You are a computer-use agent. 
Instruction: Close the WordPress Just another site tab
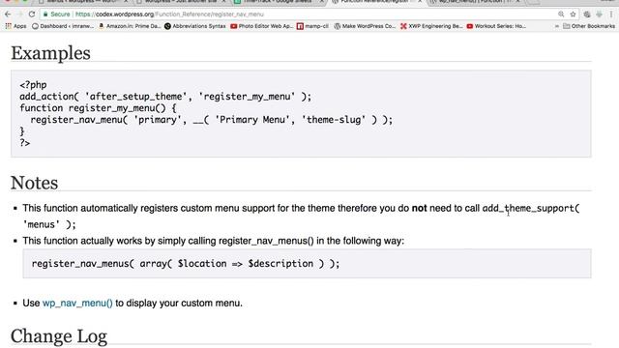point(223,2)
